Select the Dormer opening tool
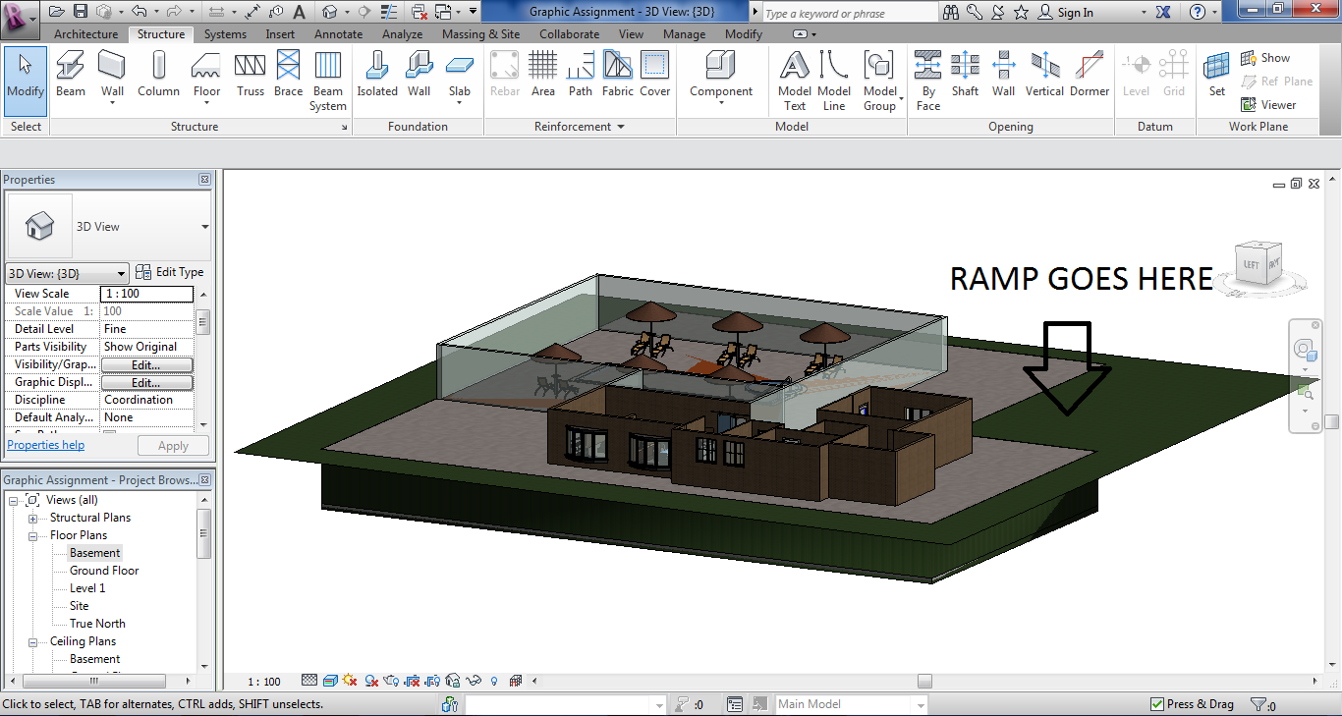 click(1089, 75)
